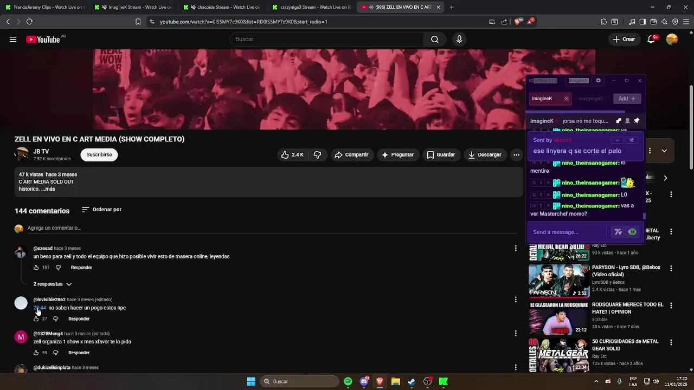The height and width of the screenshot is (390, 694).
Task: Switch to crazyniga3 Stream browser tab
Action: 312,7
